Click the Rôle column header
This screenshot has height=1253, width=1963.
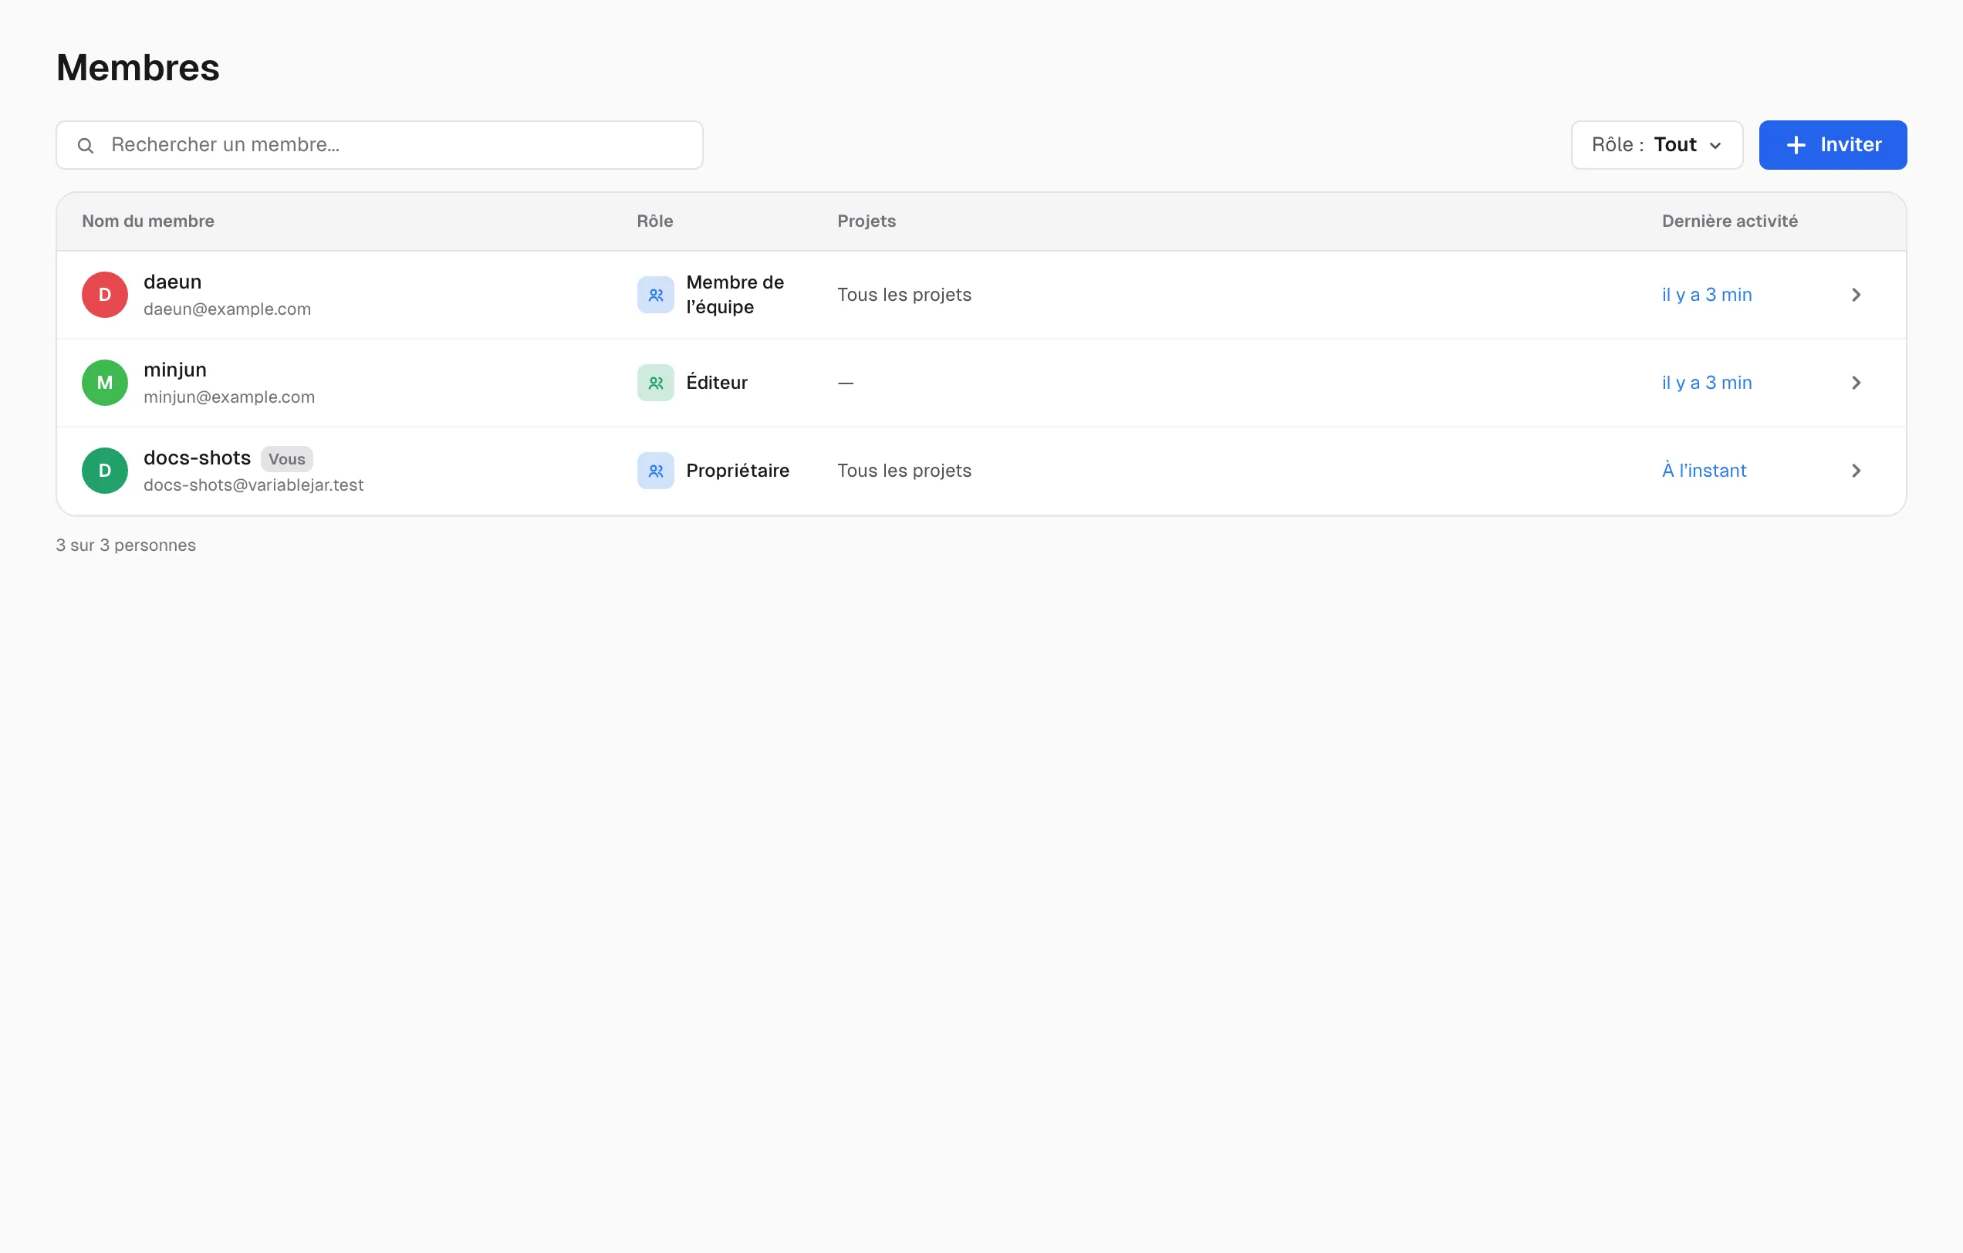(654, 221)
